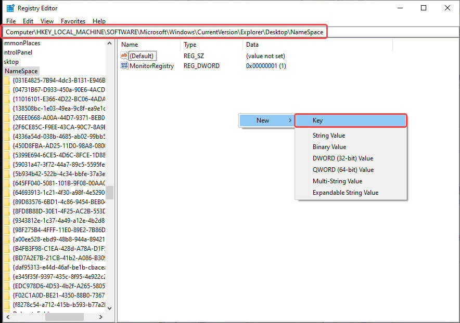Open the Favorites menu
This screenshot has height=323, width=460.
[x=73, y=21]
